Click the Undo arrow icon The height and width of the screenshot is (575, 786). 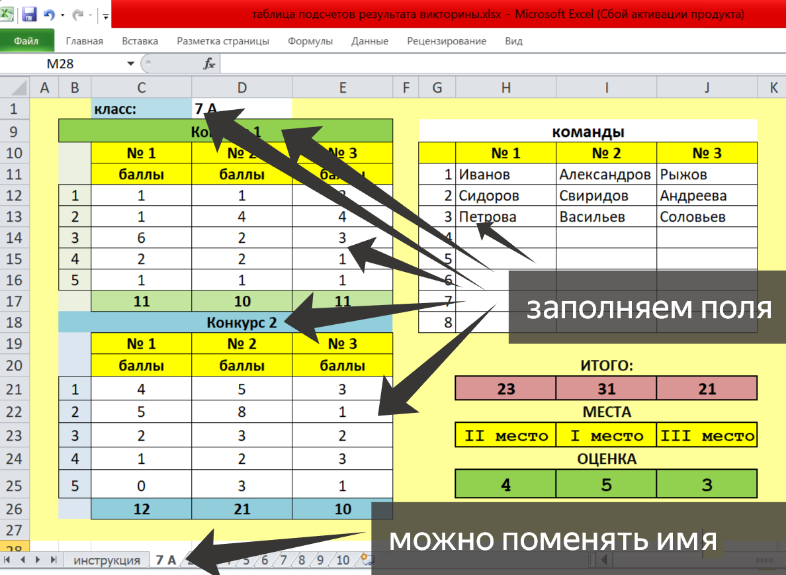coord(49,14)
